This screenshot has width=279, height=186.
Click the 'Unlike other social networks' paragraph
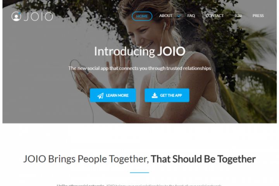pos(139,185)
